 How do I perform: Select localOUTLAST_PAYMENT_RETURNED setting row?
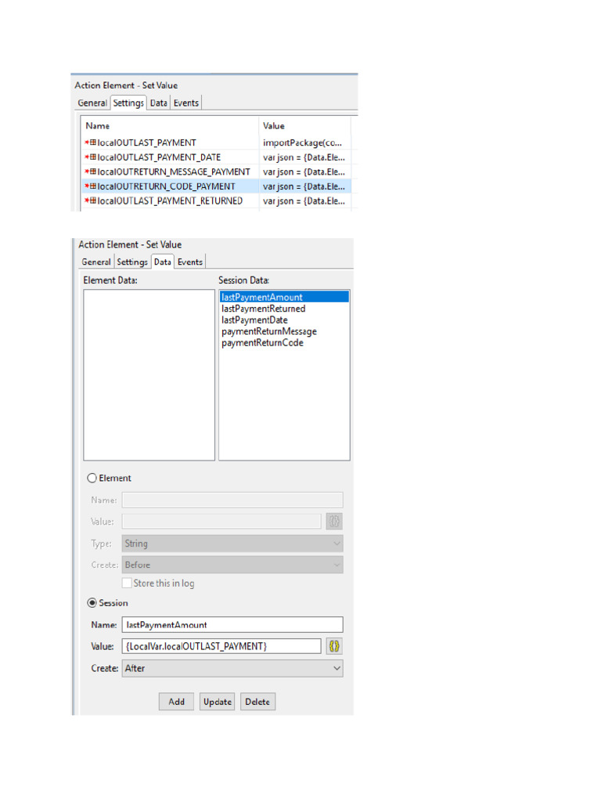click(x=217, y=201)
